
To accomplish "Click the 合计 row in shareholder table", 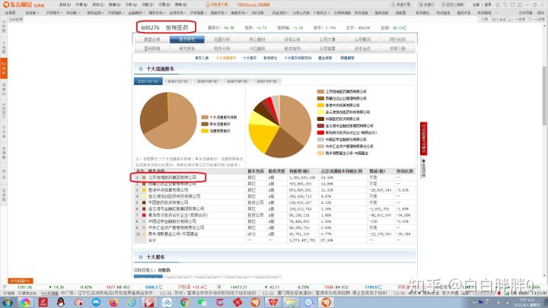I will (x=275, y=240).
